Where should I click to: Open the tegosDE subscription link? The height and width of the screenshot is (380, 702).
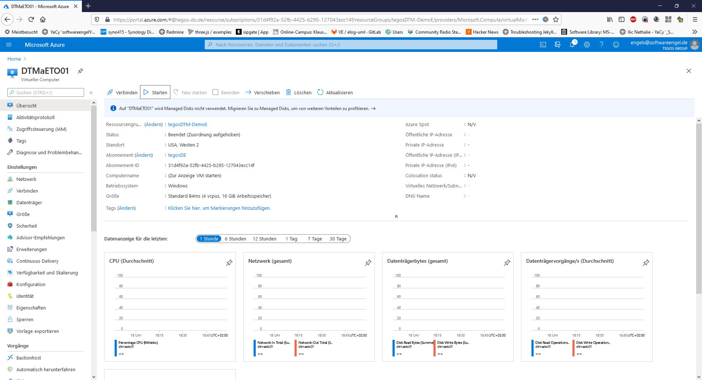click(177, 155)
